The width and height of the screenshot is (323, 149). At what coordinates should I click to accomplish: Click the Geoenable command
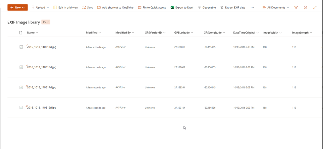click(207, 7)
